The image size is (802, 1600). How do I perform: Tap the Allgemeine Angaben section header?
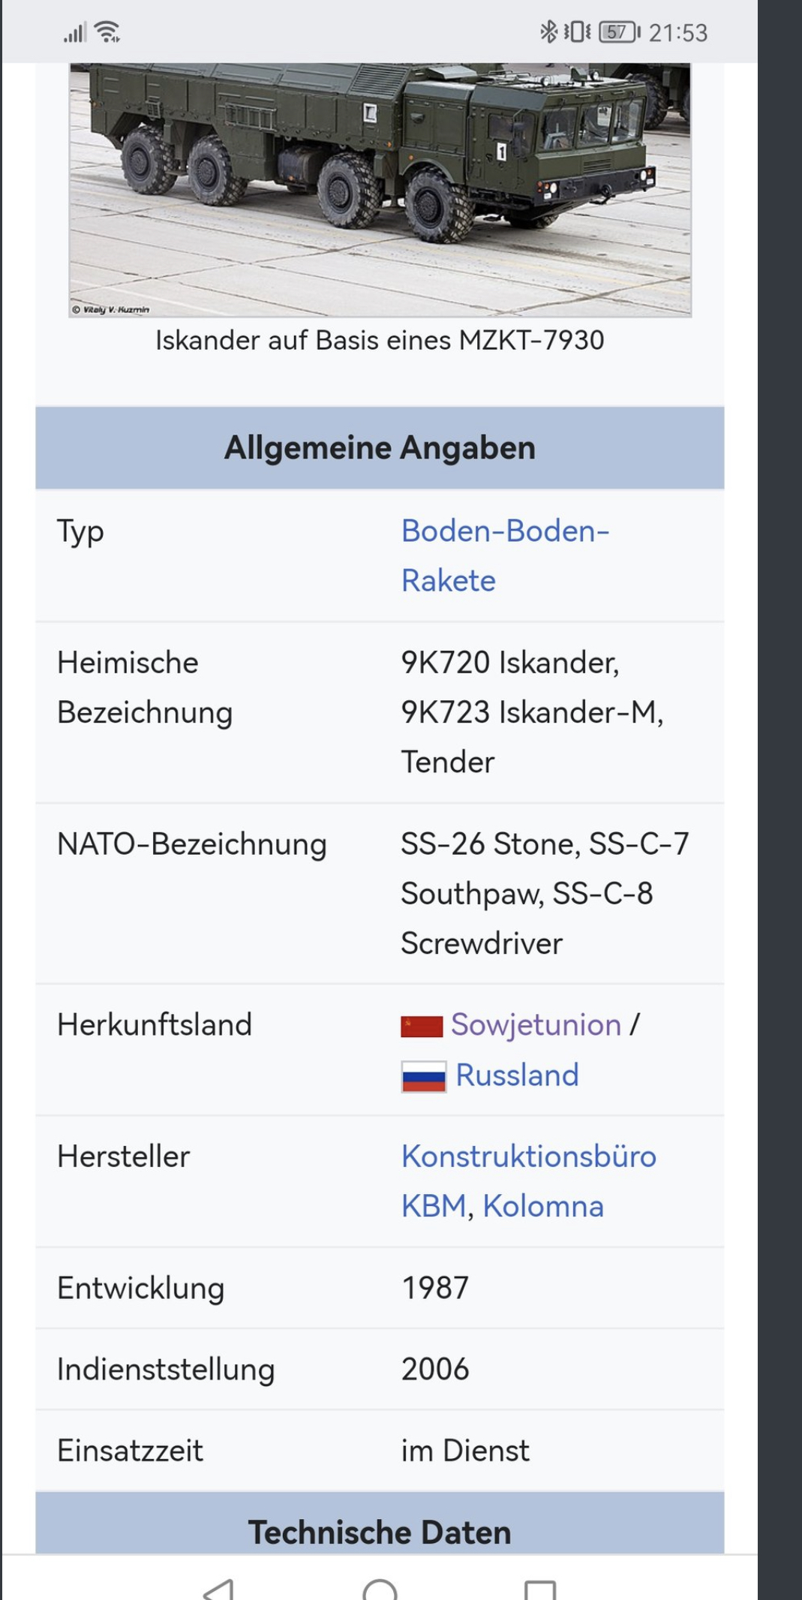coord(380,448)
